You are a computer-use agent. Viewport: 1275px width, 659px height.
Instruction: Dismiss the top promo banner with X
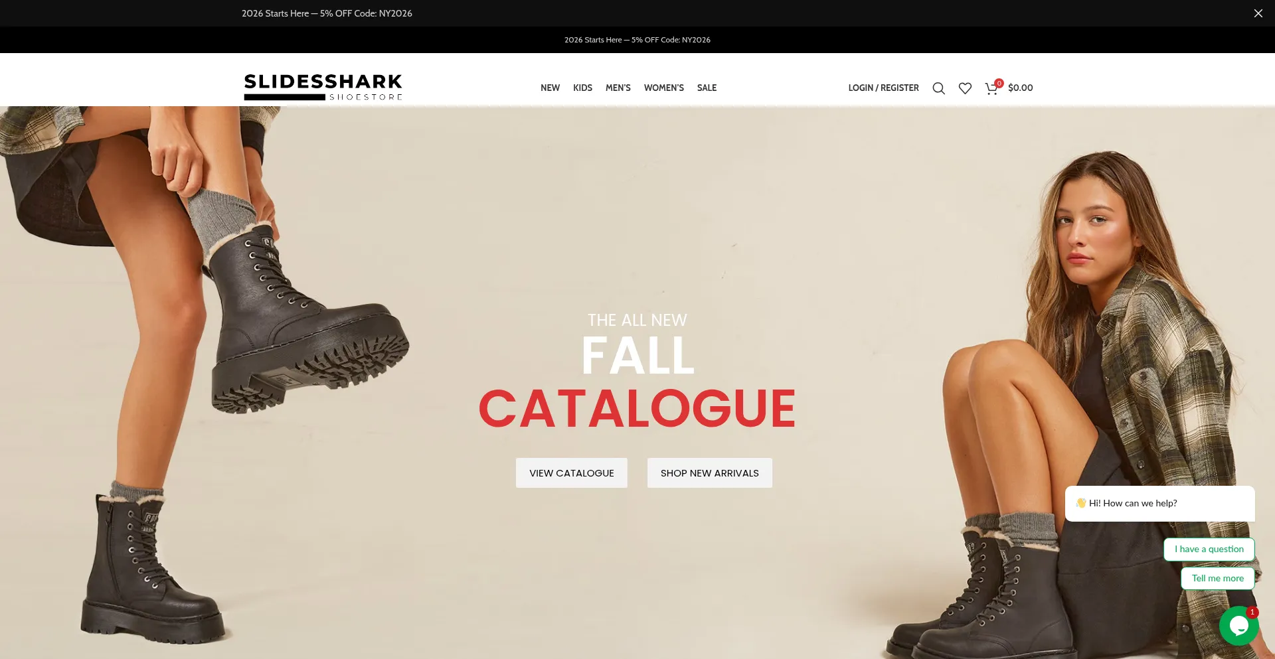[x=1258, y=13]
